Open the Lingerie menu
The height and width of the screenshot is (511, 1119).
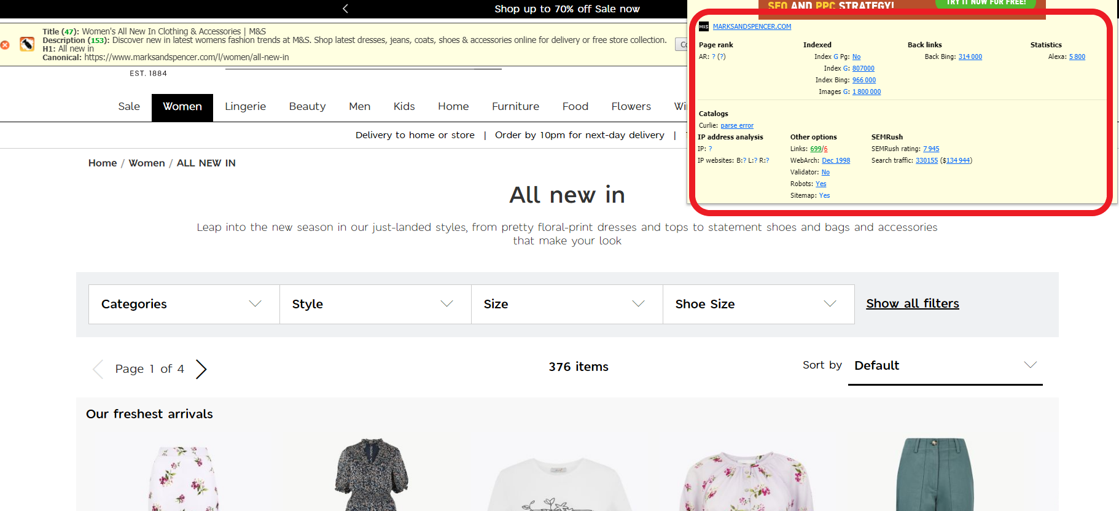pos(245,107)
